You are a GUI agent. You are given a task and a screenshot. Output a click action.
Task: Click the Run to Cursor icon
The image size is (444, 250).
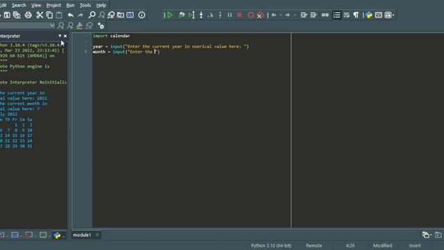pyautogui.click(x=191, y=15)
